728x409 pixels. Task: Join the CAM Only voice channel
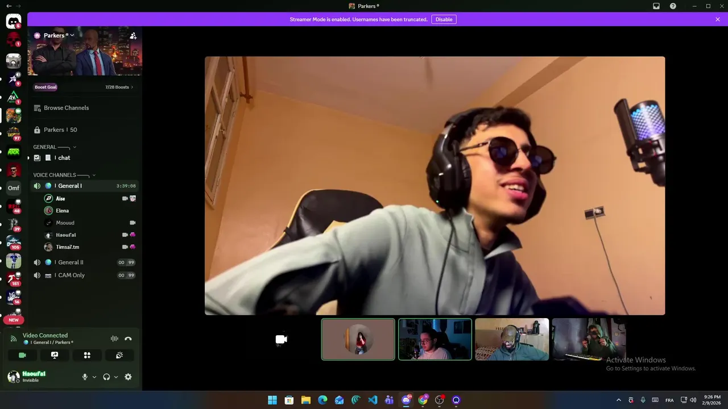click(84, 275)
